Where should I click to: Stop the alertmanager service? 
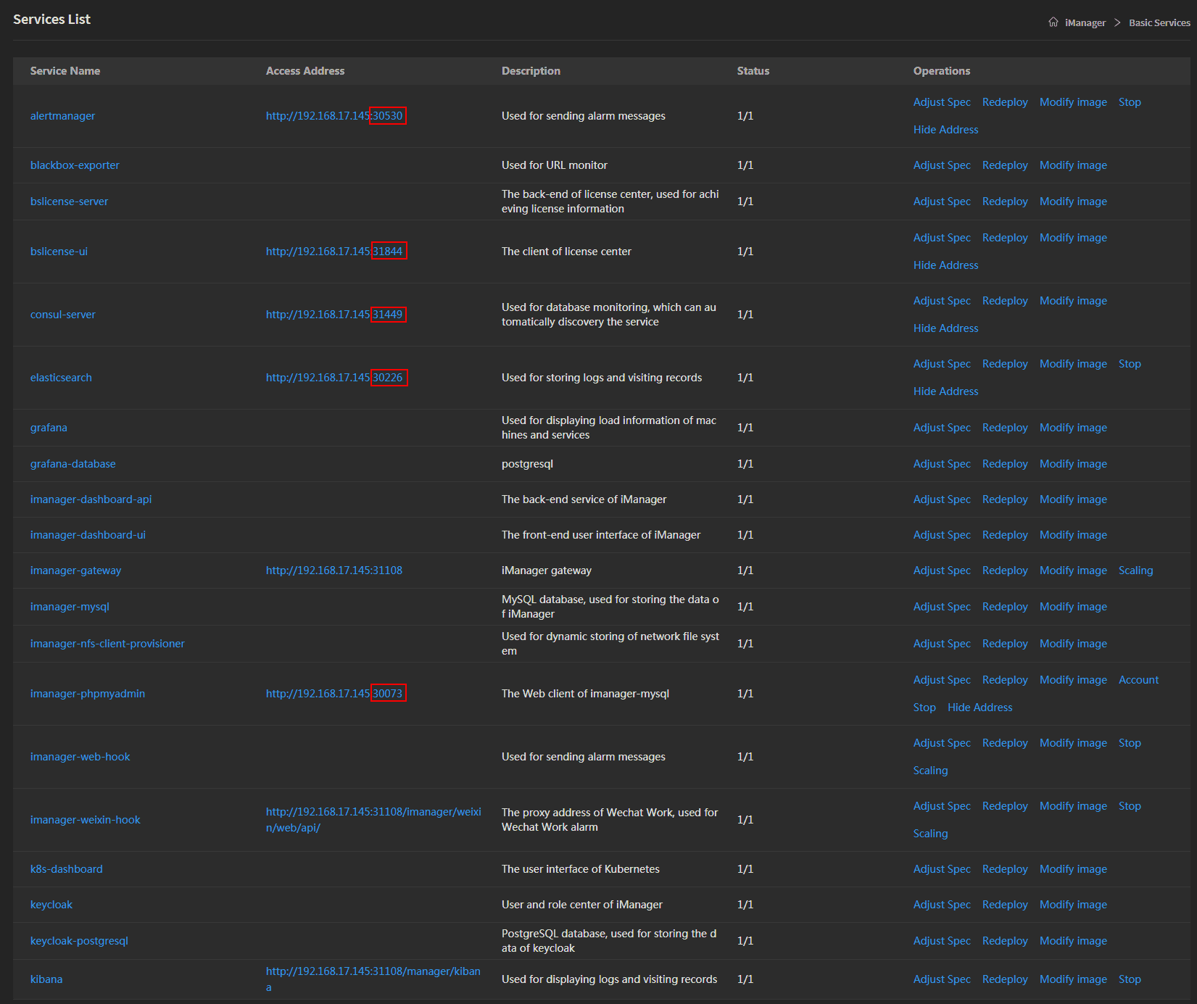pos(1129,102)
